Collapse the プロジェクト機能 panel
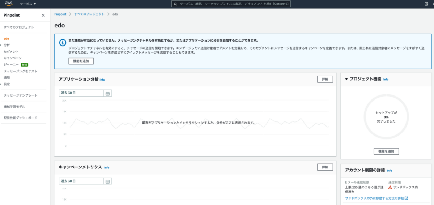 pyautogui.click(x=346, y=79)
